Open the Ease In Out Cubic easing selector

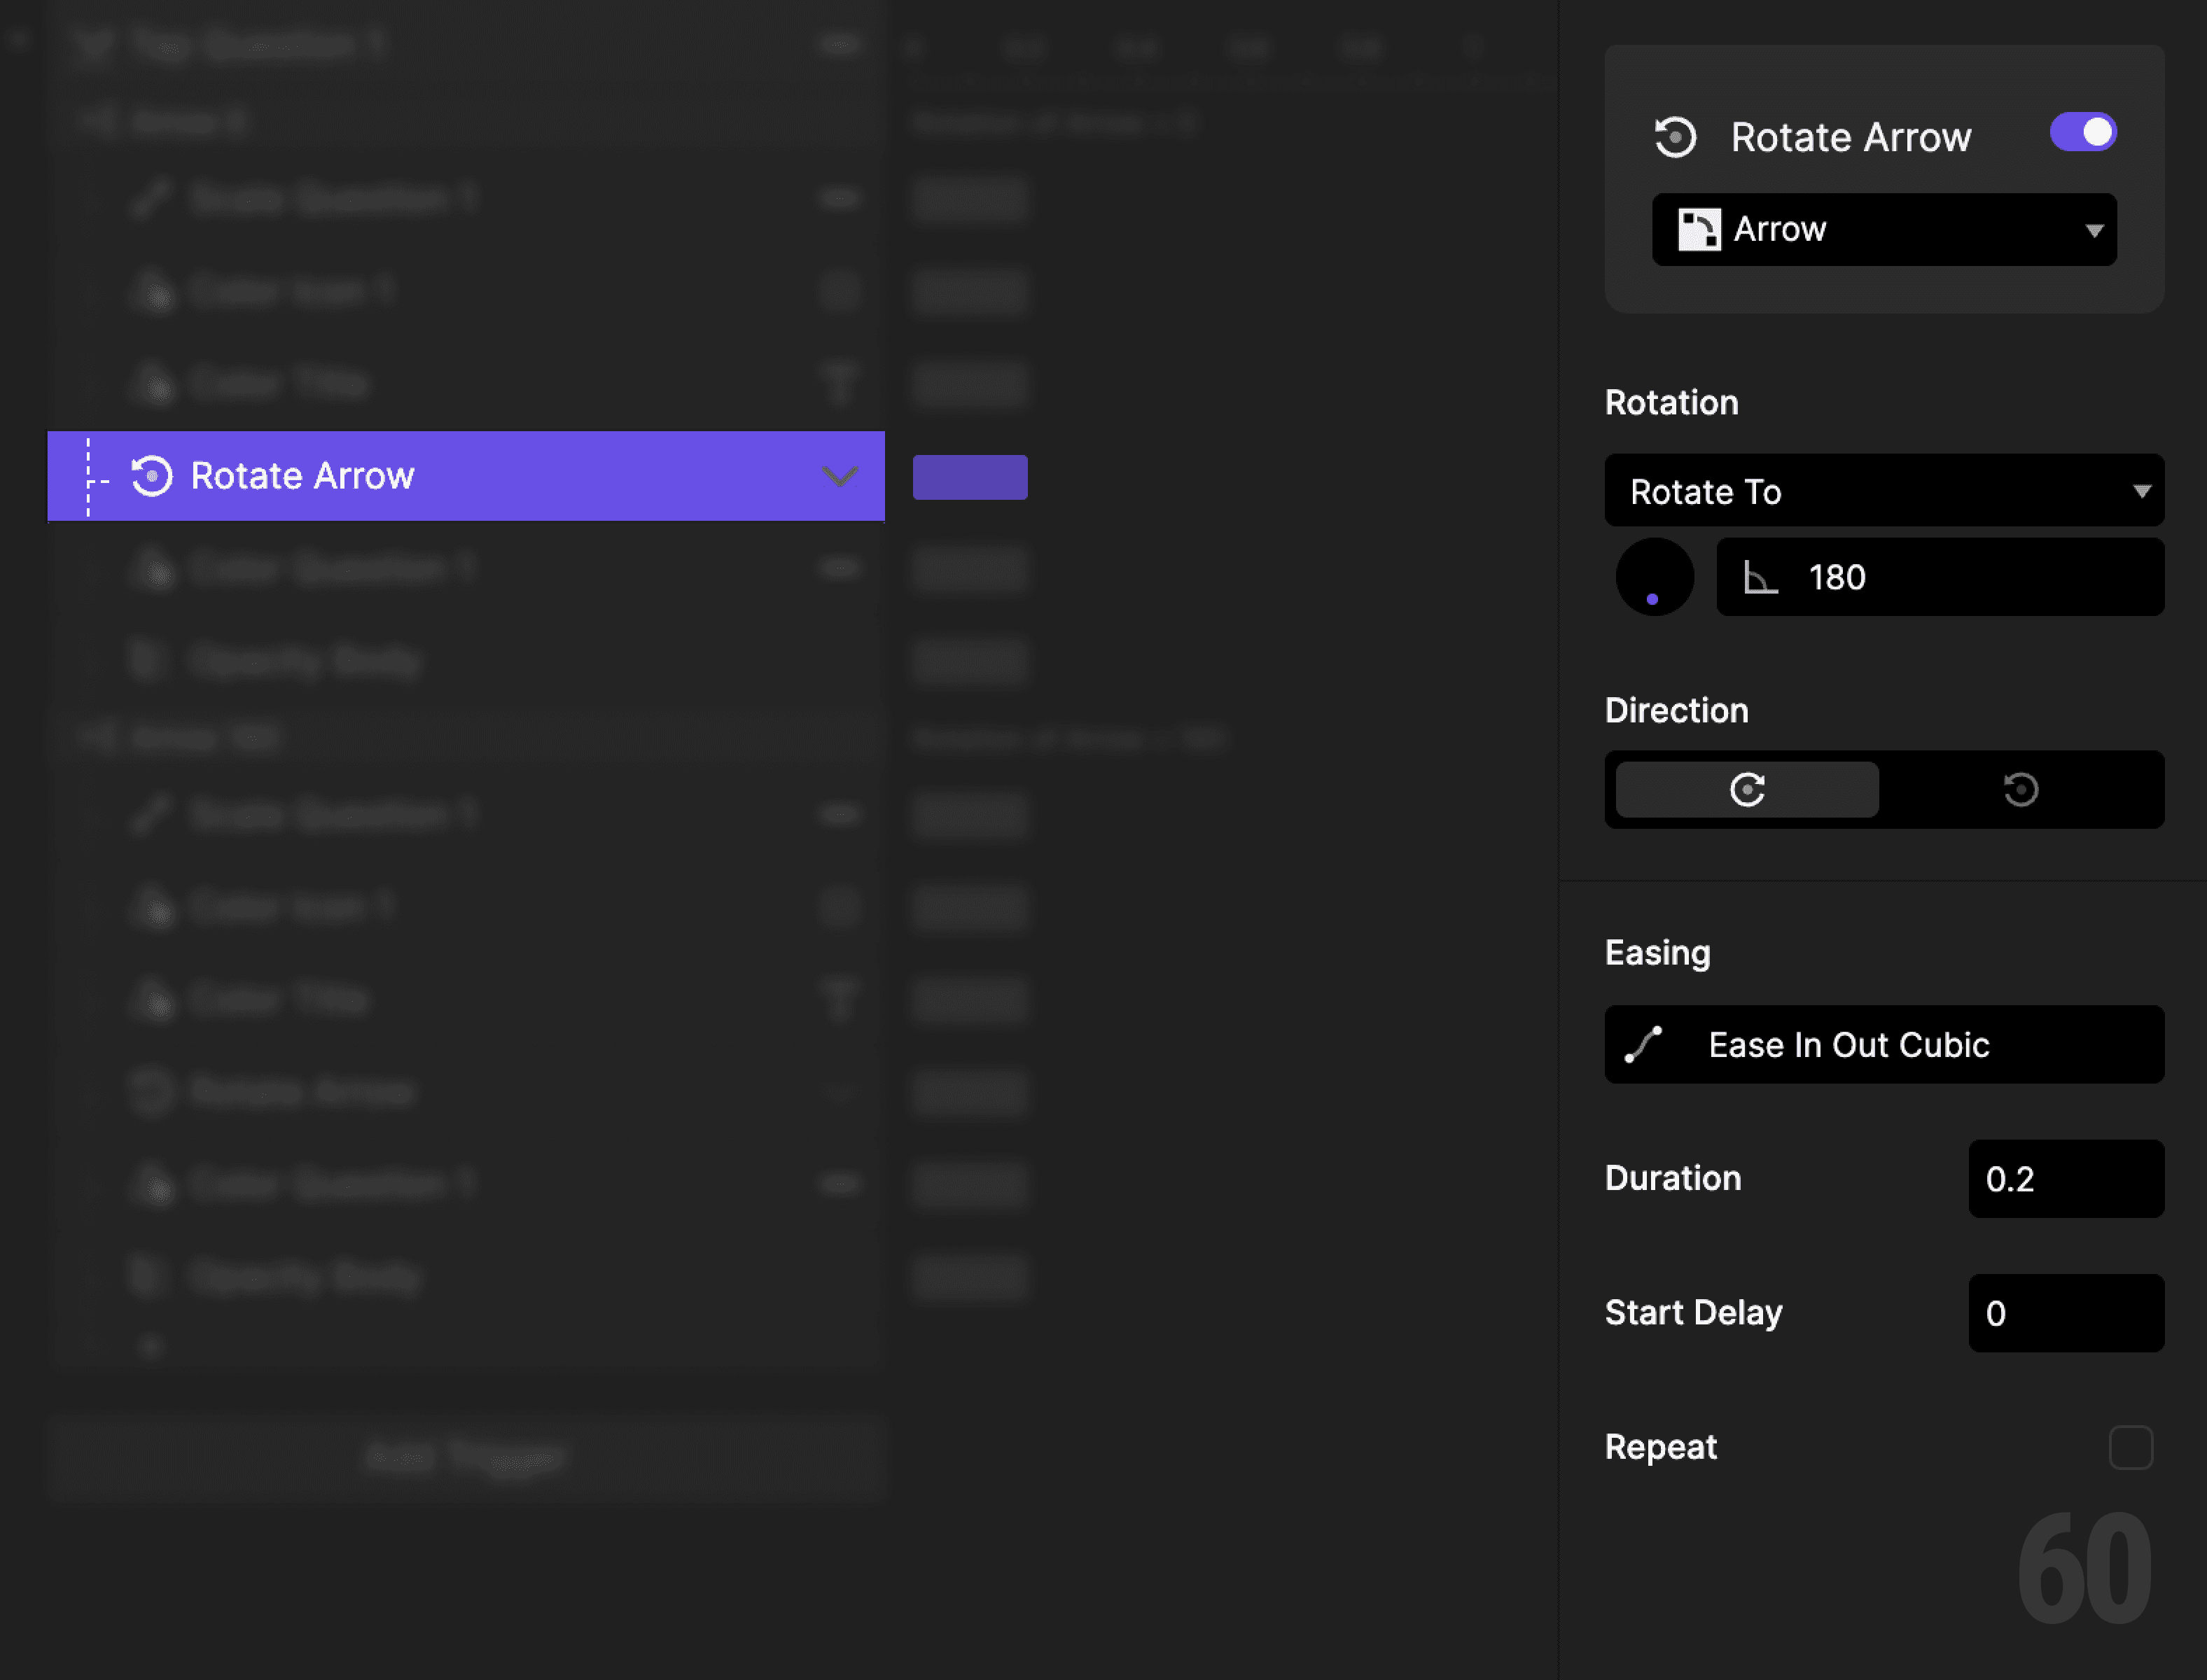(x=1883, y=1044)
